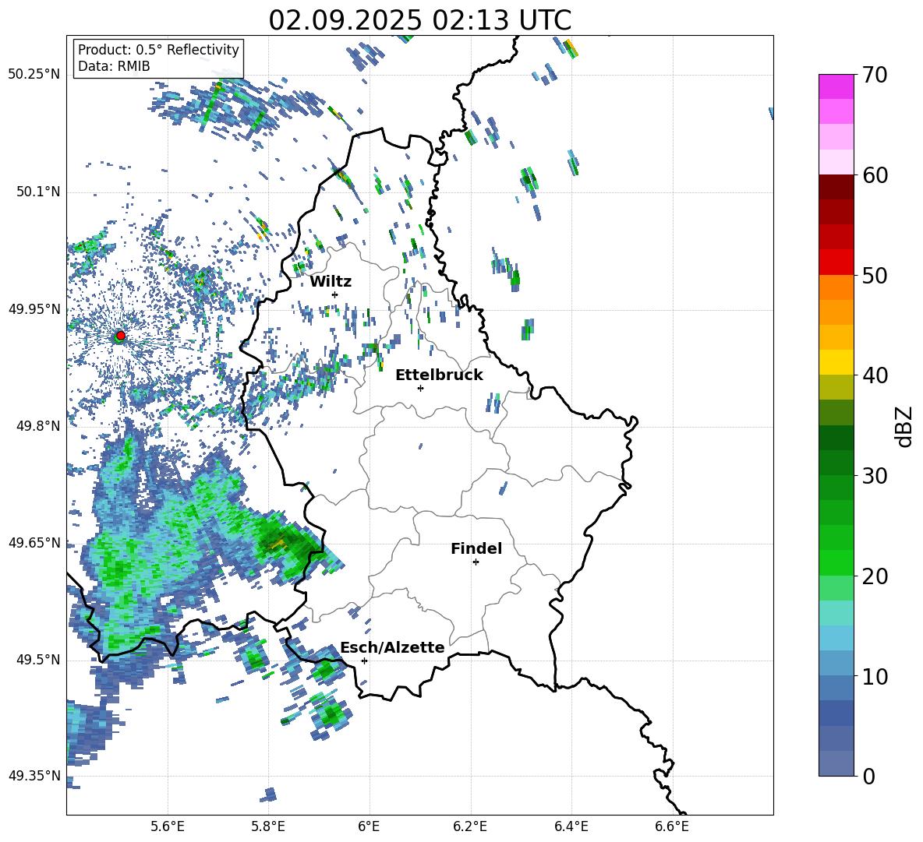Click the 49.5°N latitude label
Screen dimensions: 923x842
click(x=38, y=660)
